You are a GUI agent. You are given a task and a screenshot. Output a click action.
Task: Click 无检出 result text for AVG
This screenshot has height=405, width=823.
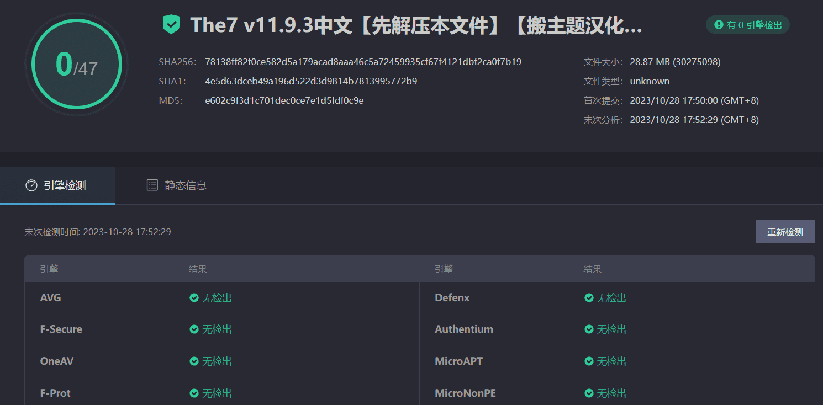[217, 298]
